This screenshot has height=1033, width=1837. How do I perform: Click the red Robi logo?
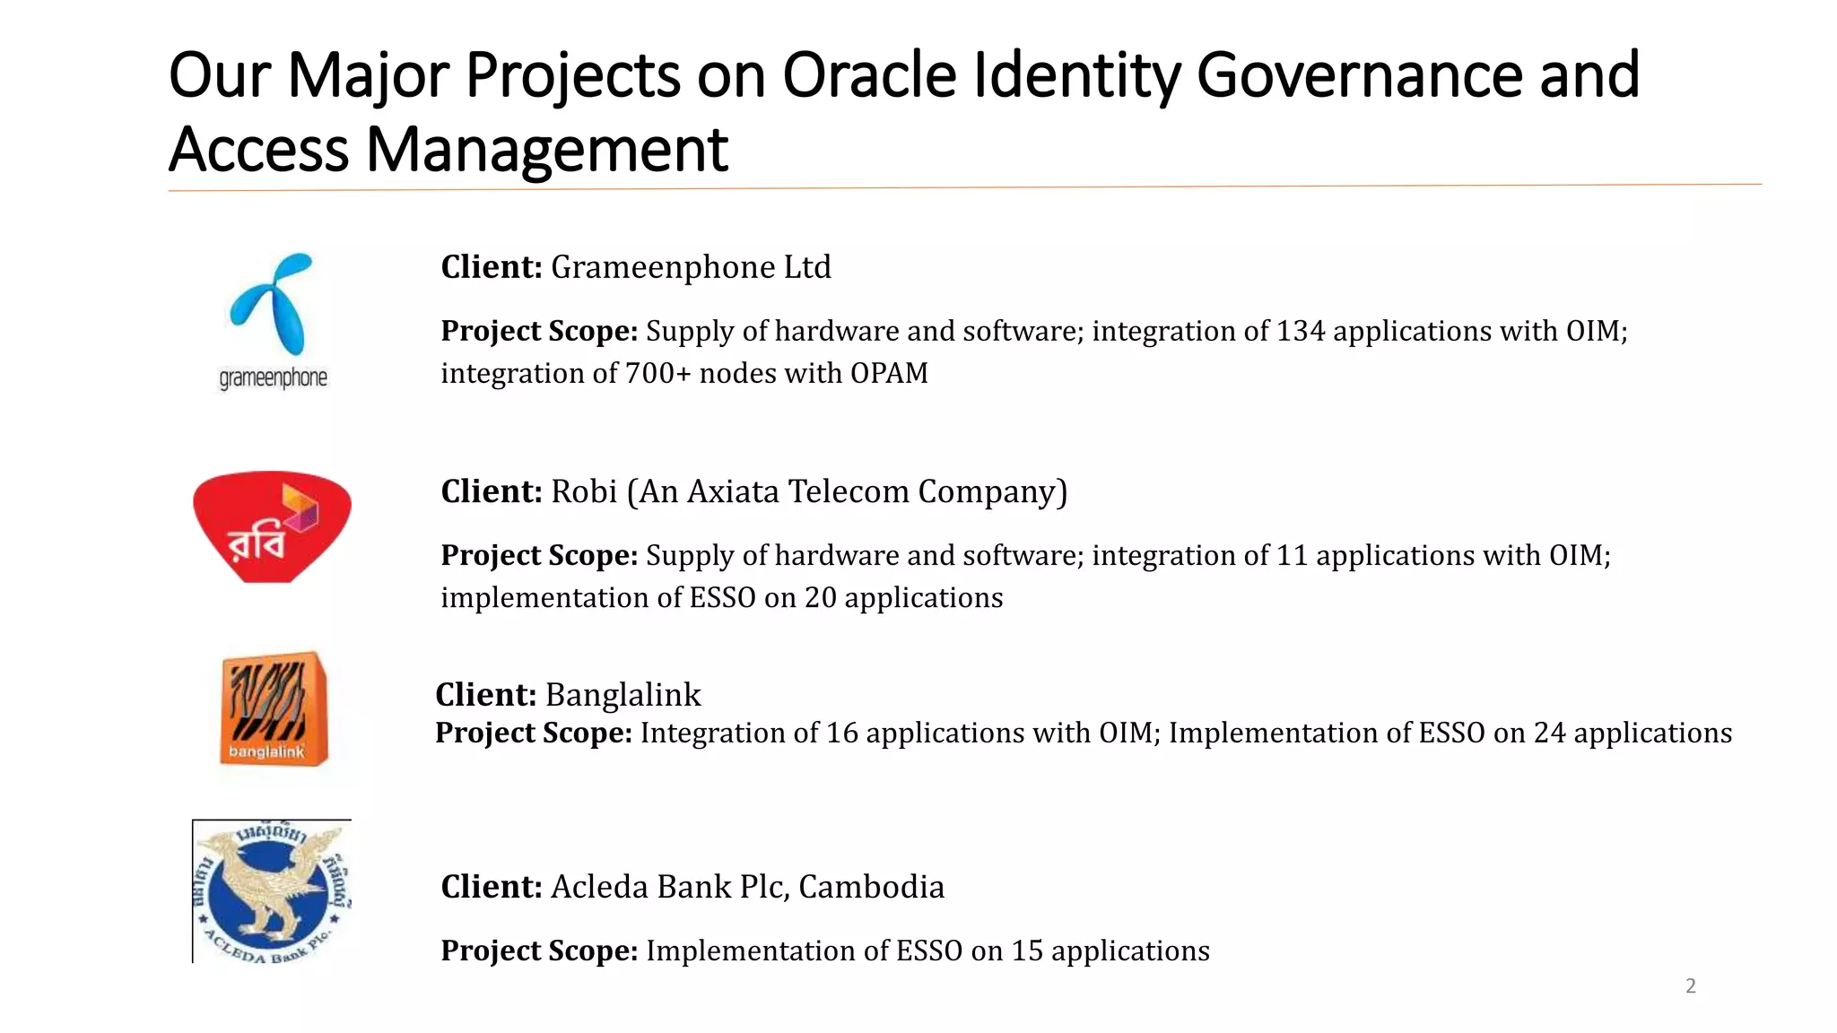tap(272, 526)
